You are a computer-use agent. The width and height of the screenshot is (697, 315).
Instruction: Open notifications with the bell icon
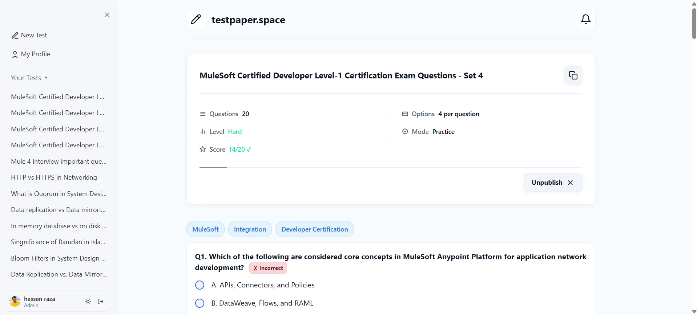(585, 19)
